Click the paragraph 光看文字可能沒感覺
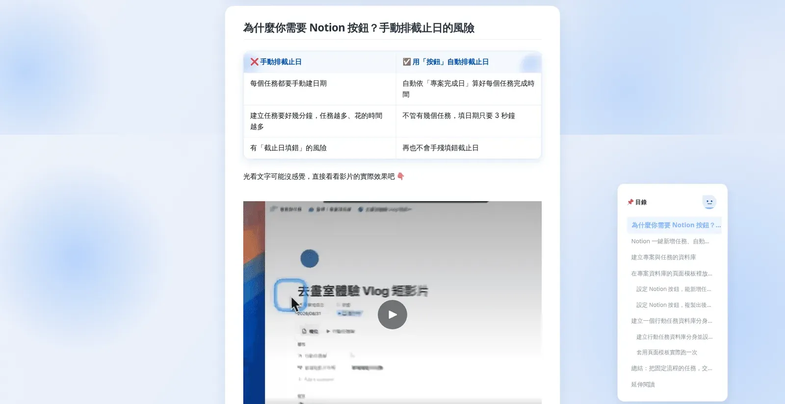This screenshot has height=404, width=785. [324, 176]
